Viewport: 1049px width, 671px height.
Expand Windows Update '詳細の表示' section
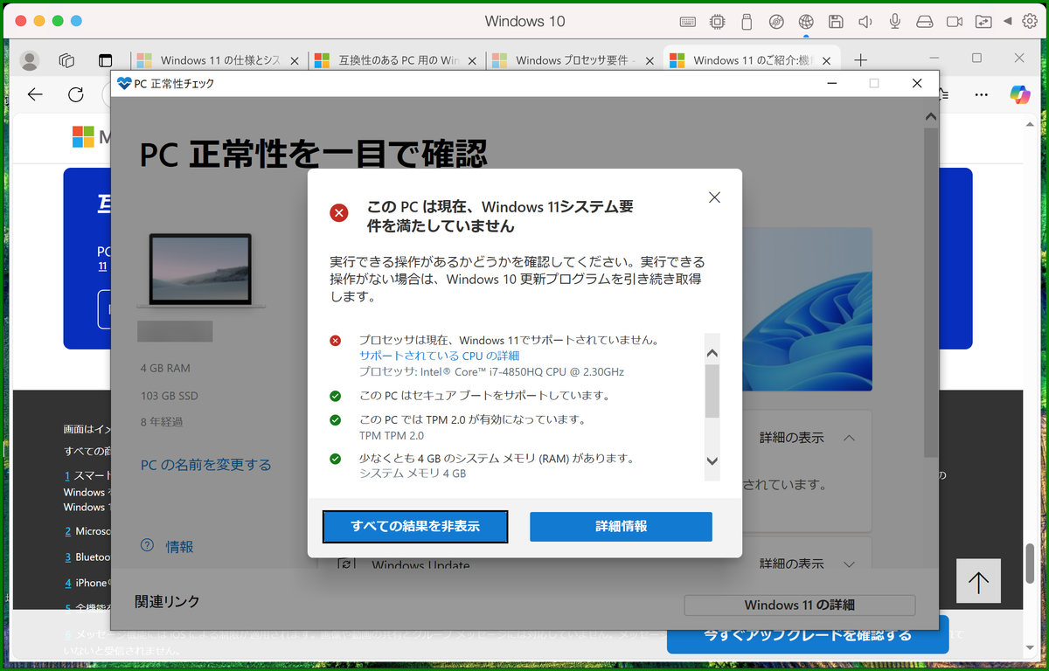[x=807, y=564]
